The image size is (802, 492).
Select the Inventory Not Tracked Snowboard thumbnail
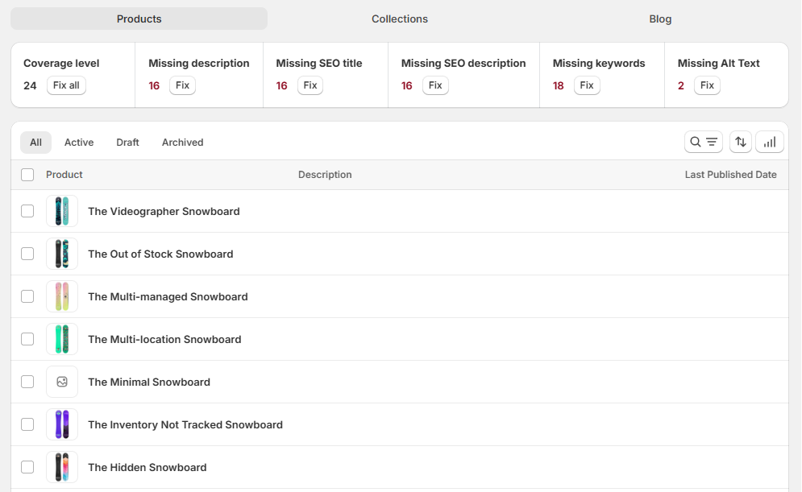[x=62, y=424]
